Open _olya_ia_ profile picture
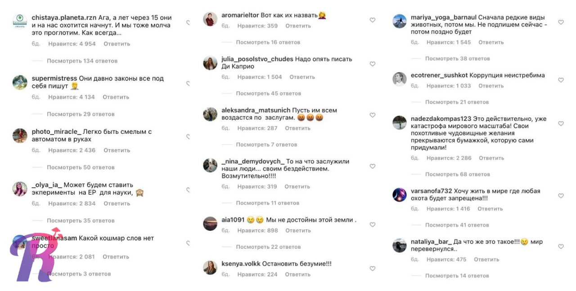 coord(20,189)
